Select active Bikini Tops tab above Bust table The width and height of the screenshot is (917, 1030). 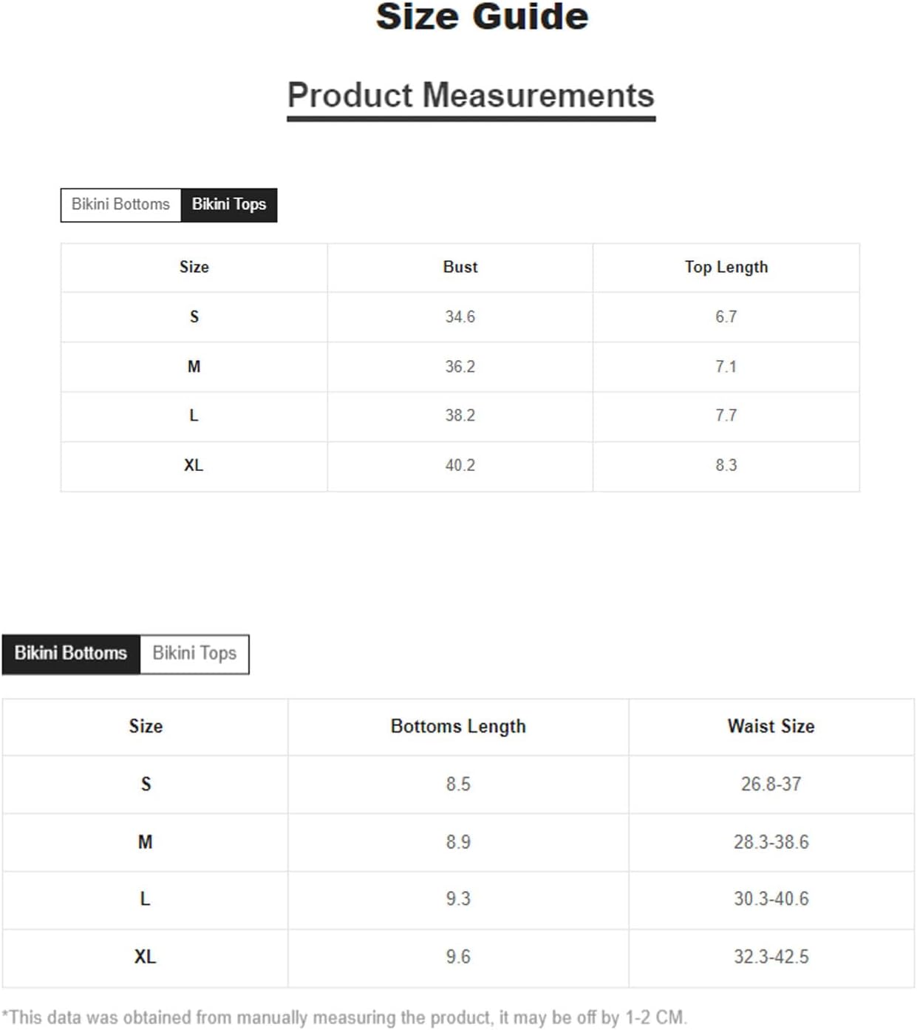[x=229, y=205]
